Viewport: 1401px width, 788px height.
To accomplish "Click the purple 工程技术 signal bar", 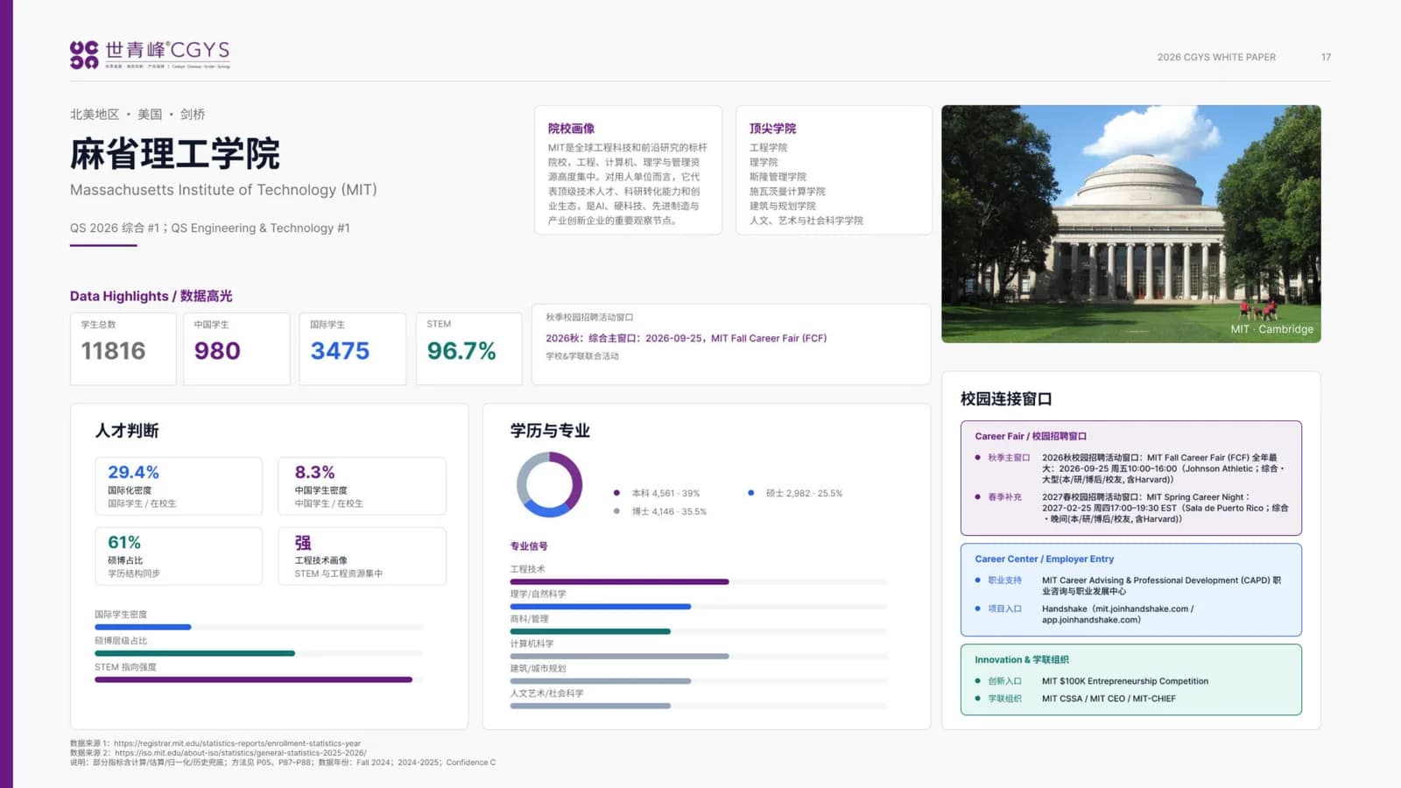I will [619, 581].
